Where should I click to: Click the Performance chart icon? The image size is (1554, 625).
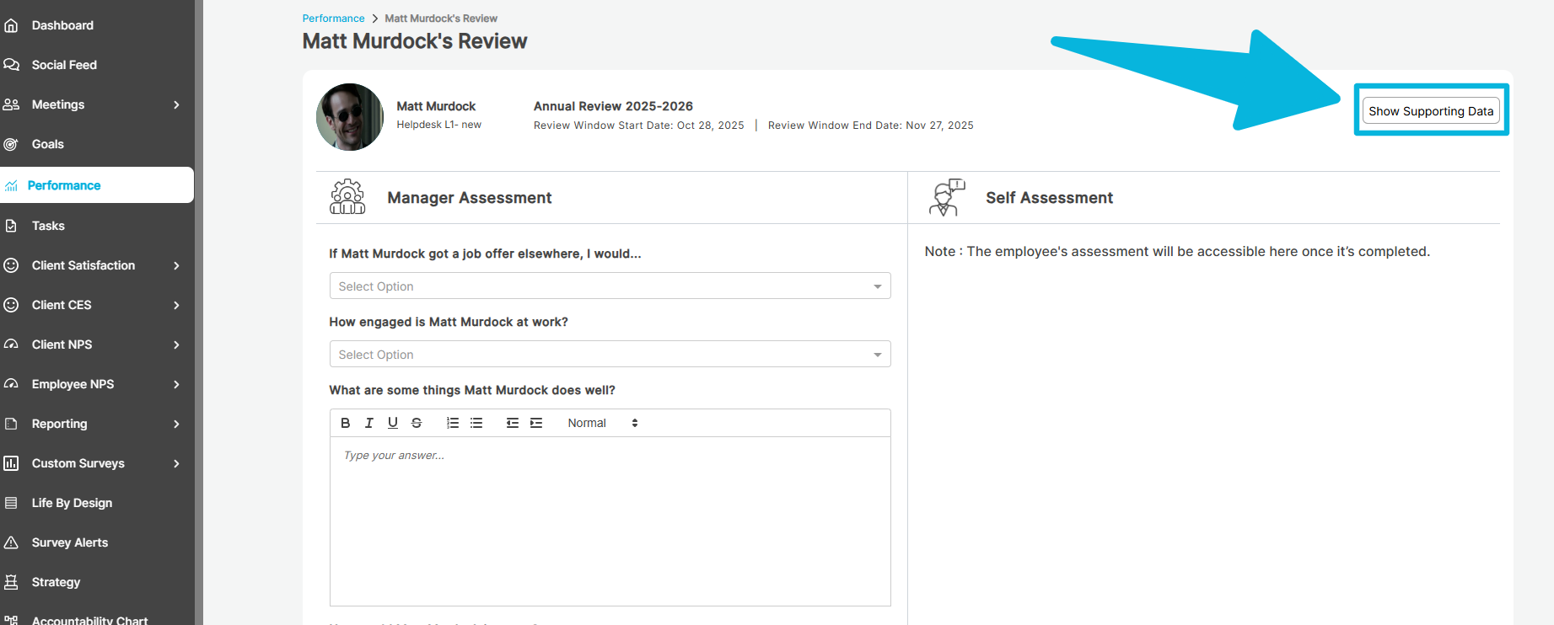click(11, 185)
